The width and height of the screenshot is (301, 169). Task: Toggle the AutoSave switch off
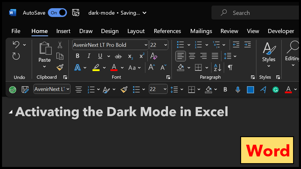click(x=57, y=13)
